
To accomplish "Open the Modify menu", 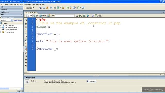I will point(16,4).
